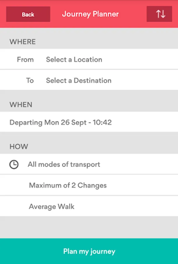Click the word Departing in WHEN row
This screenshot has height=264, width=178.
(x=26, y=122)
